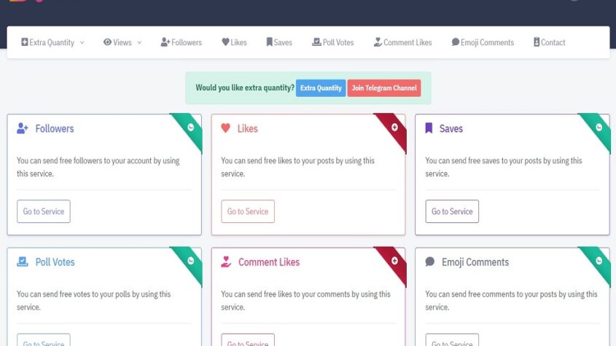616x346 pixels.
Task: Click the Comment Likes hand-heart icon in navbar
Action: (x=378, y=42)
